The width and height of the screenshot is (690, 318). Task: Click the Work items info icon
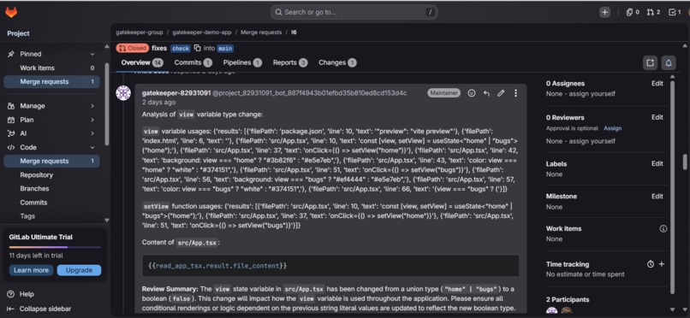pos(663,228)
